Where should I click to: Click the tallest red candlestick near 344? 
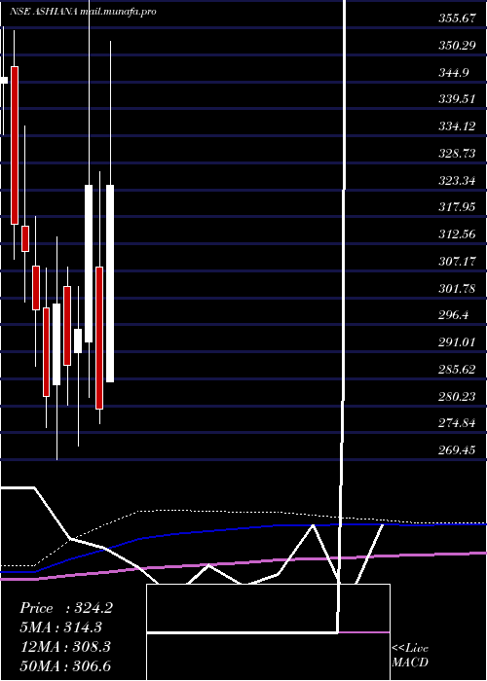15,146
